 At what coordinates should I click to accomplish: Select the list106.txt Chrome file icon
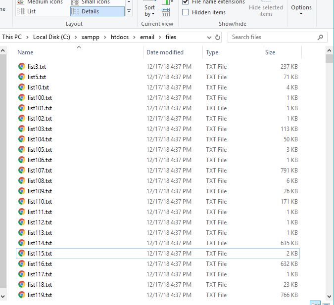pos(21,160)
